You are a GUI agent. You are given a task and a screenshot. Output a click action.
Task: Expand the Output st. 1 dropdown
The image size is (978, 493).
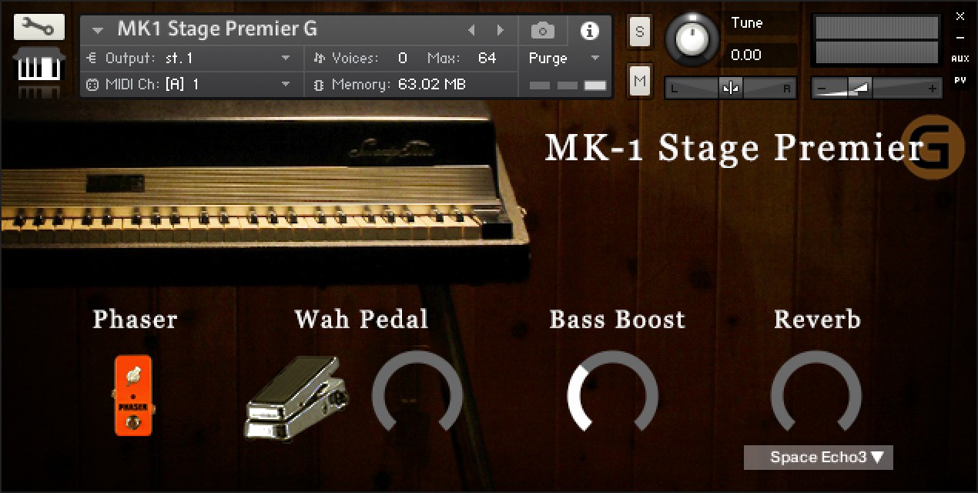[286, 59]
